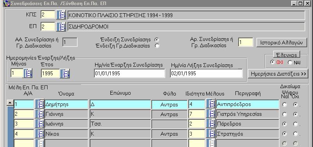Click the surname cell Τσσ.
Image resolution: width=313 pixels, height=147 pixels.
[120, 124]
